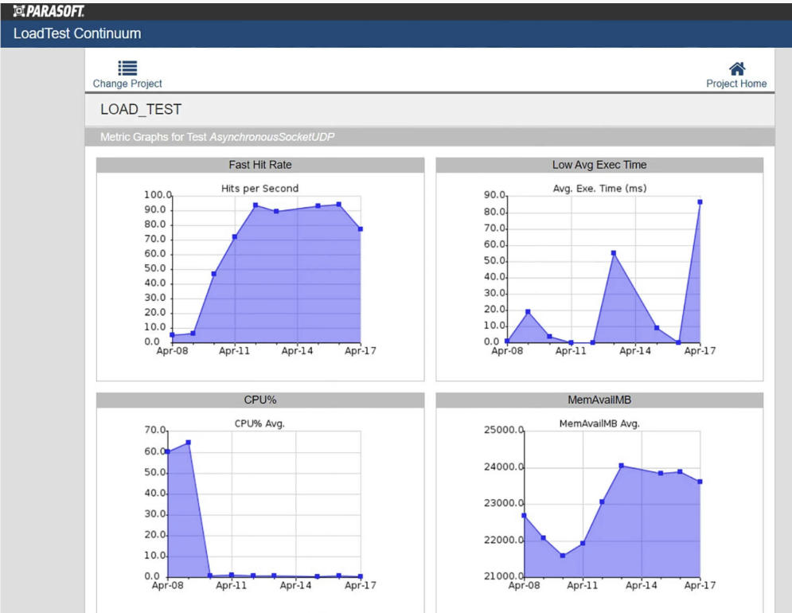Click the Change Project list icon

pyautogui.click(x=127, y=68)
